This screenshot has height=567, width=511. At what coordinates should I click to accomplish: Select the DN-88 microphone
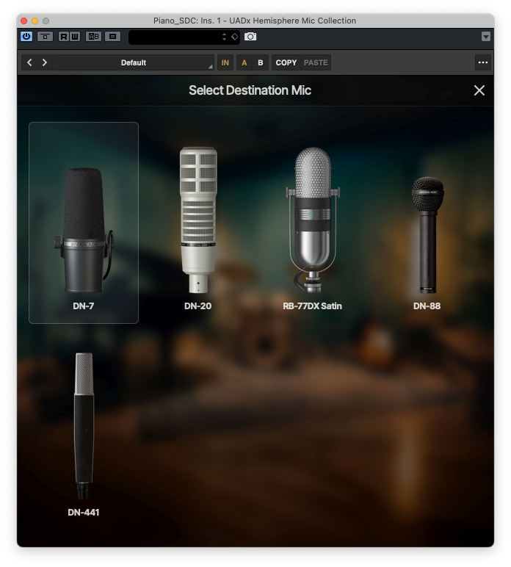tap(427, 235)
